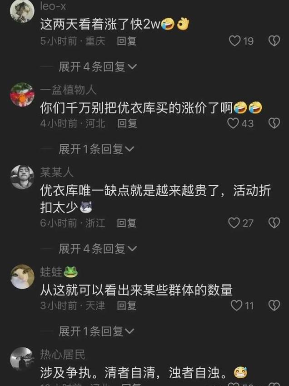Screen dimensions: 289x386
Task: Expand 1 reply under 一盆植物人's comment
Action: tap(97, 149)
